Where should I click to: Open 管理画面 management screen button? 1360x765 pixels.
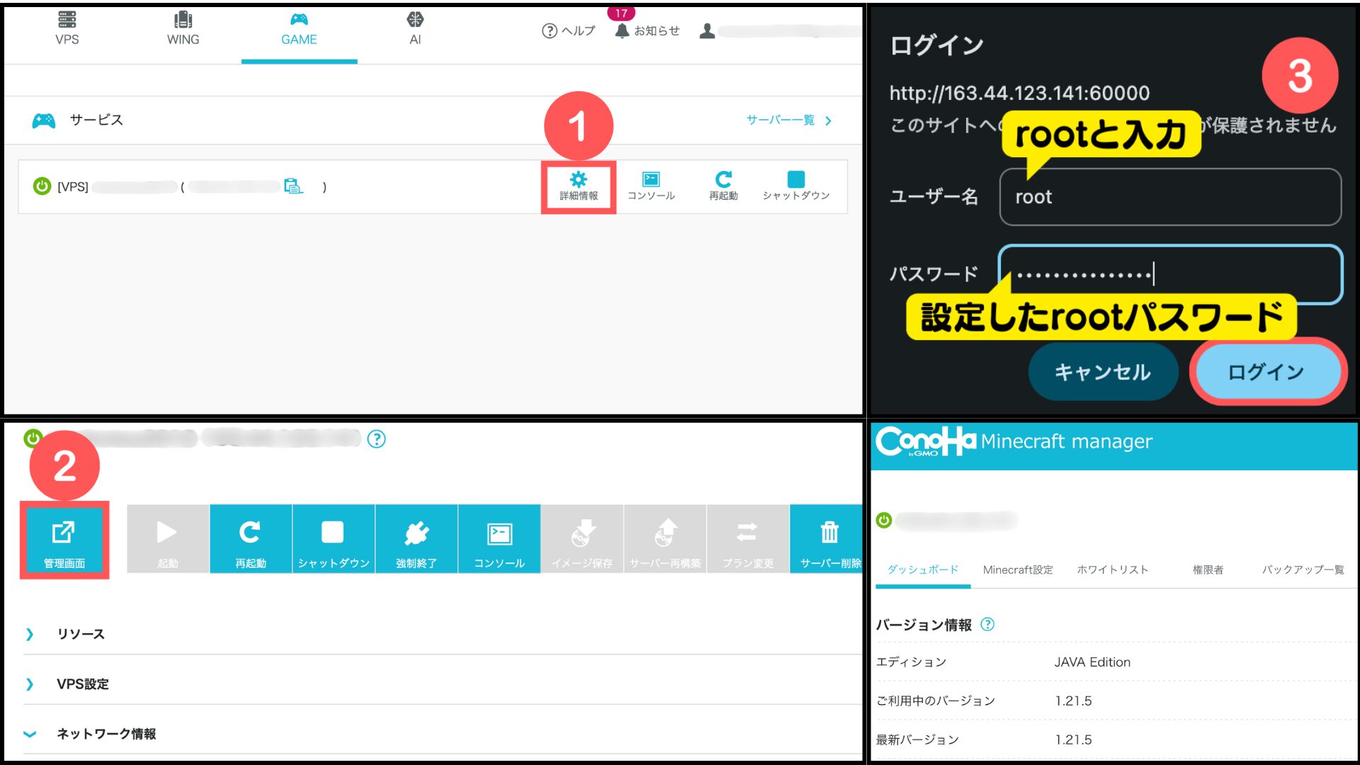tap(64, 540)
